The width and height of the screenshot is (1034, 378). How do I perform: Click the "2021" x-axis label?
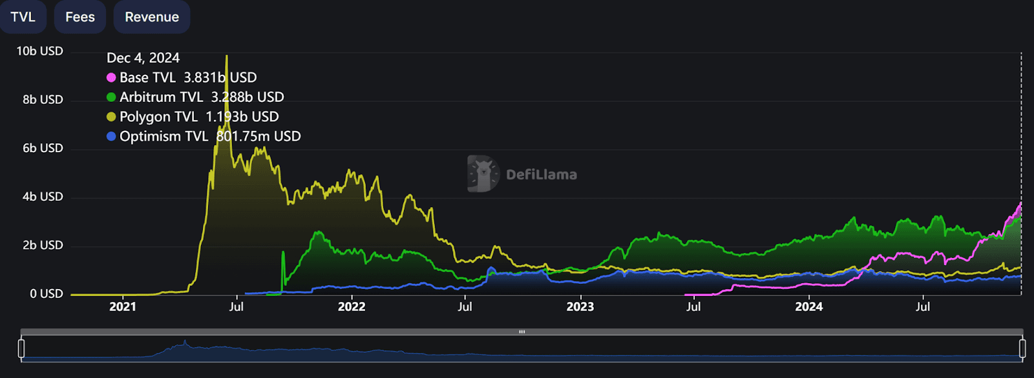[123, 307]
